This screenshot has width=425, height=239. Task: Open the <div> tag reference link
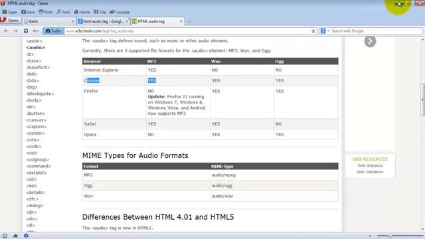coord(32,218)
